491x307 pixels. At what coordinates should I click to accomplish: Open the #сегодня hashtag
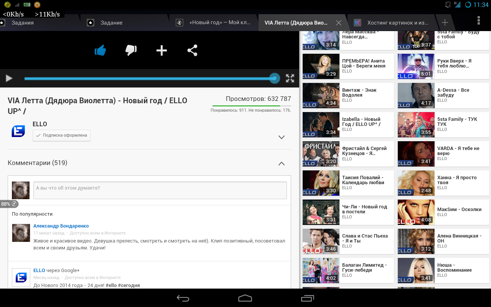(x=129, y=285)
